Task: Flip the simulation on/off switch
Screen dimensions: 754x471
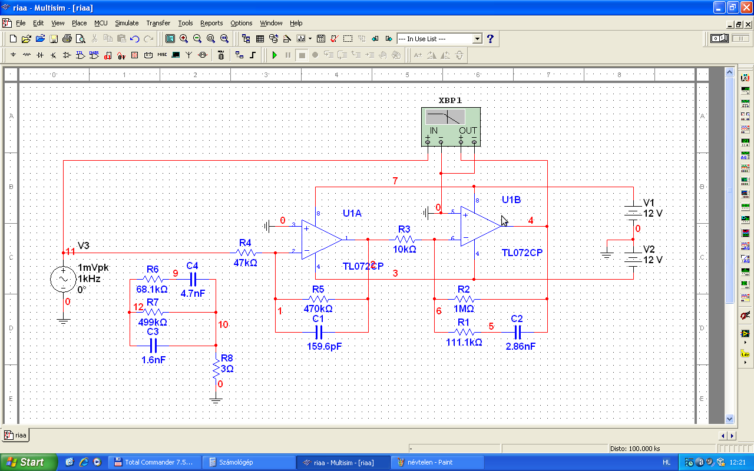Action: click(719, 38)
